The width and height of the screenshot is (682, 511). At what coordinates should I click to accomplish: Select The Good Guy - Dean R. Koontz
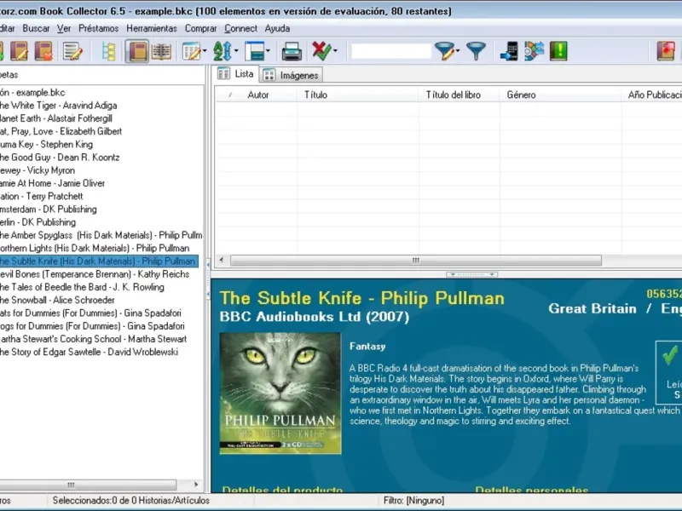click(x=59, y=158)
